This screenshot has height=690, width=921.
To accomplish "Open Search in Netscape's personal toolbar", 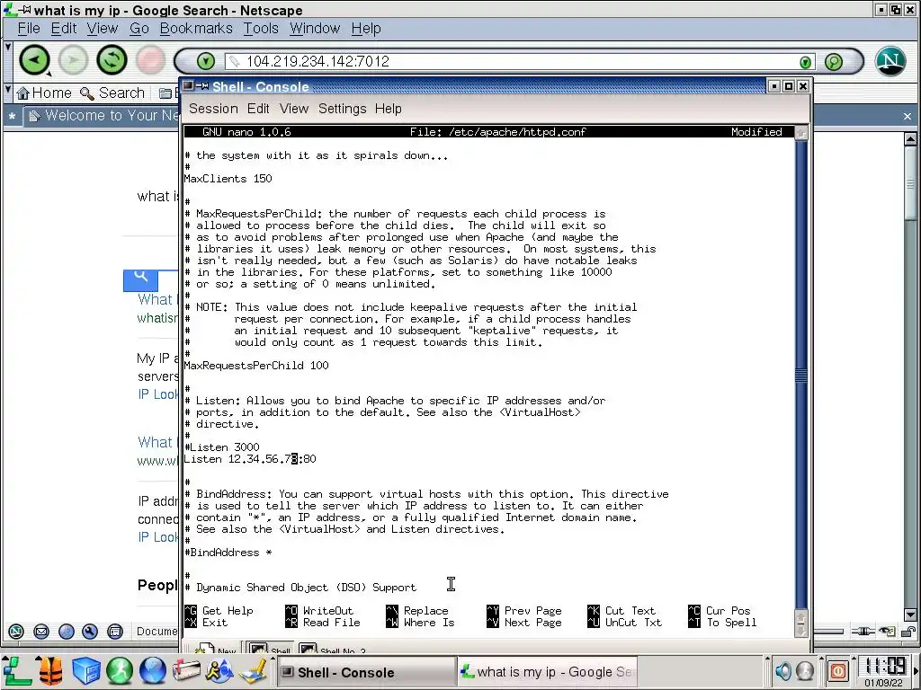I will pyautogui.click(x=112, y=93).
